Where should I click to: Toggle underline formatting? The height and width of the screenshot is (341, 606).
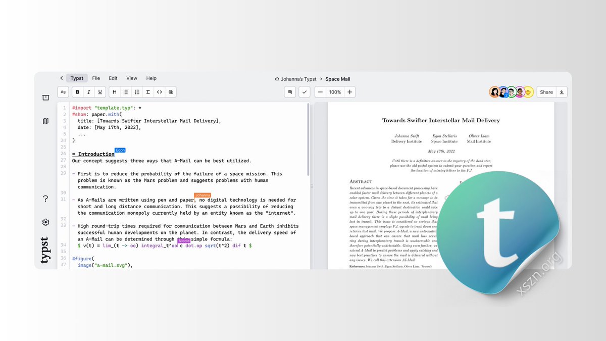pyautogui.click(x=100, y=92)
